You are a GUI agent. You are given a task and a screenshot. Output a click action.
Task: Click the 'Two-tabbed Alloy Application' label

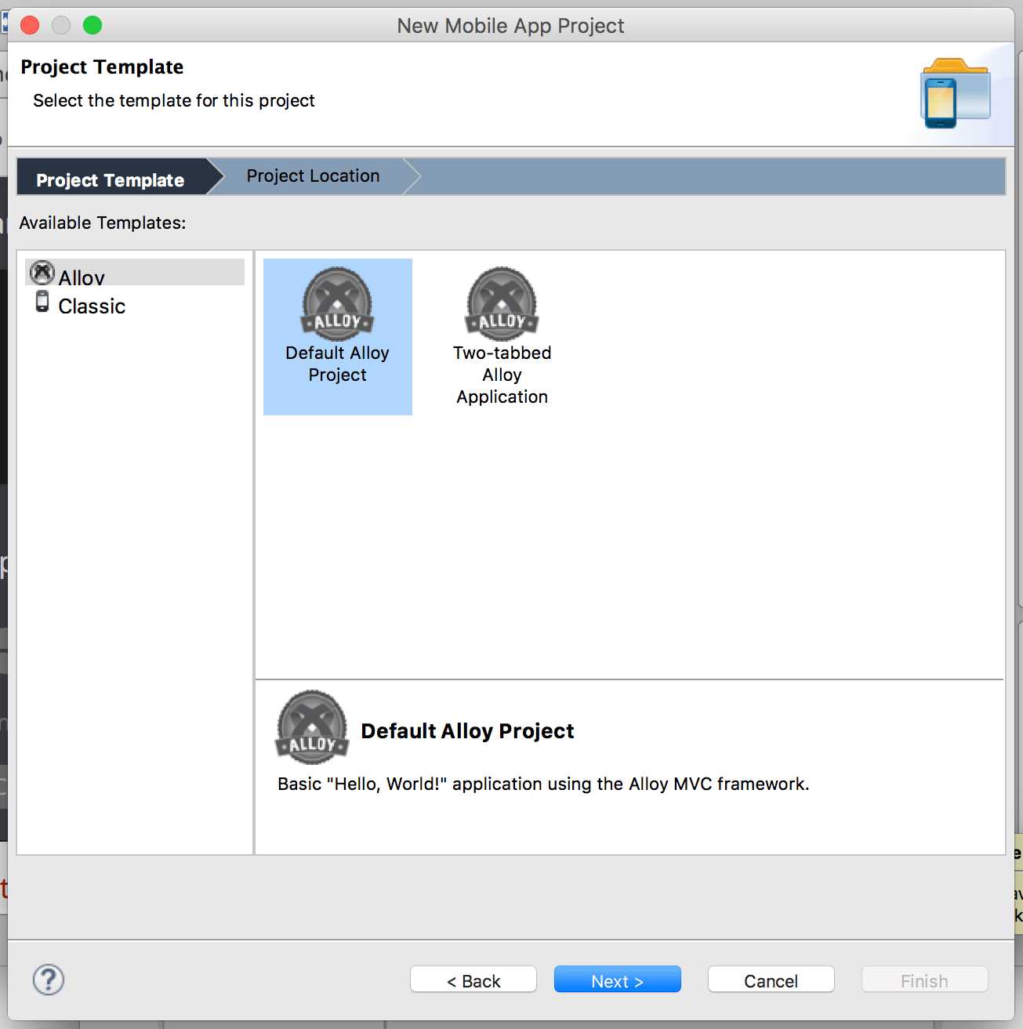click(502, 375)
